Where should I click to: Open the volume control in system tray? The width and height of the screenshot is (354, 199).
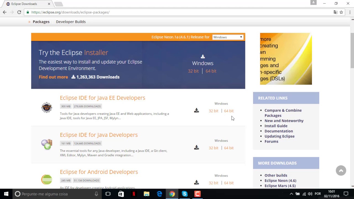click(x=310, y=194)
